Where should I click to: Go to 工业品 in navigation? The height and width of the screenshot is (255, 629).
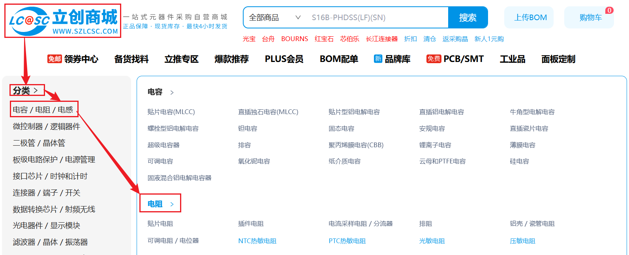513,59
